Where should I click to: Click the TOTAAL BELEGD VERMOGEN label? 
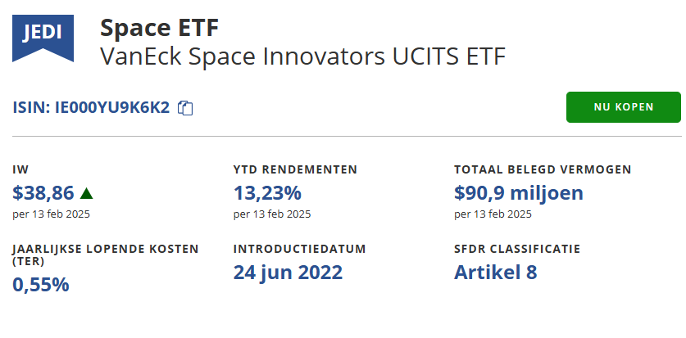pyautogui.click(x=543, y=170)
